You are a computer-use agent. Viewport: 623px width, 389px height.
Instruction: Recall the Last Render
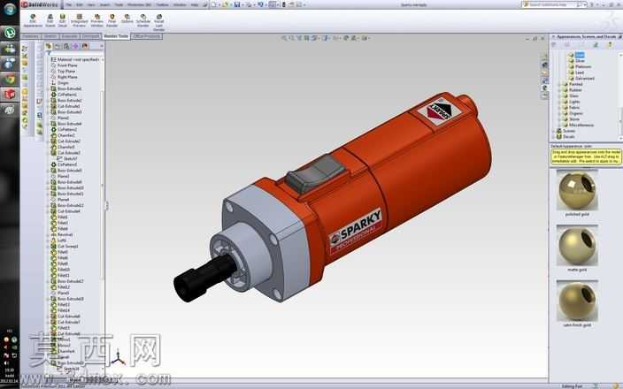point(159,22)
